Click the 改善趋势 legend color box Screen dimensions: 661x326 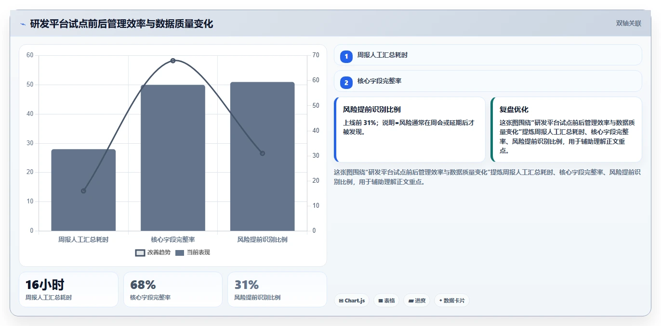(140, 253)
